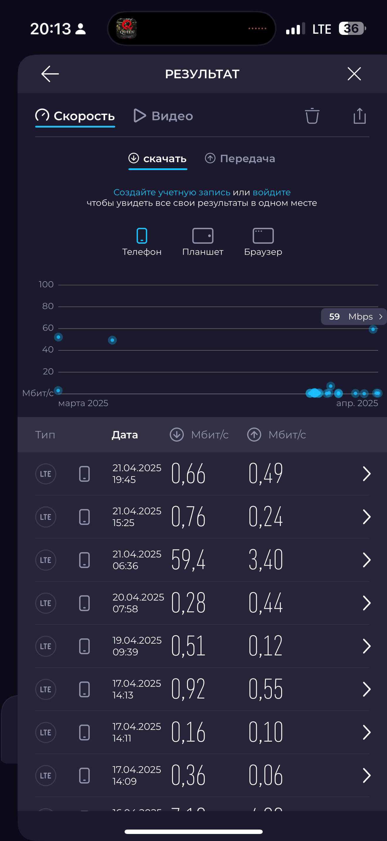
Task: Open the share icon
Action: pyautogui.click(x=359, y=116)
